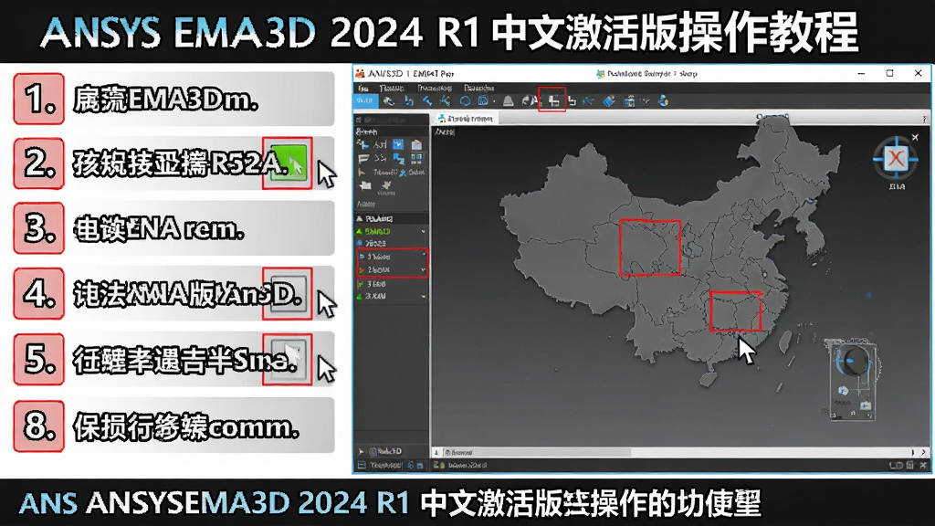935x526 pixels.
Task: Select the blue circle tool in the toolbar
Action: coord(465,100)
